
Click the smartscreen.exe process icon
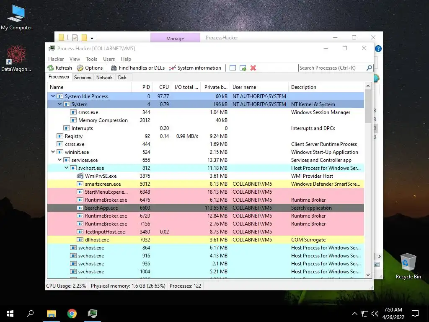click(80, 184)
